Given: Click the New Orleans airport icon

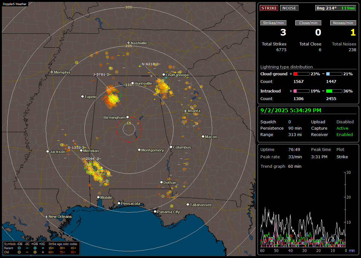Looking at the screenshot, I should [46, 217].
